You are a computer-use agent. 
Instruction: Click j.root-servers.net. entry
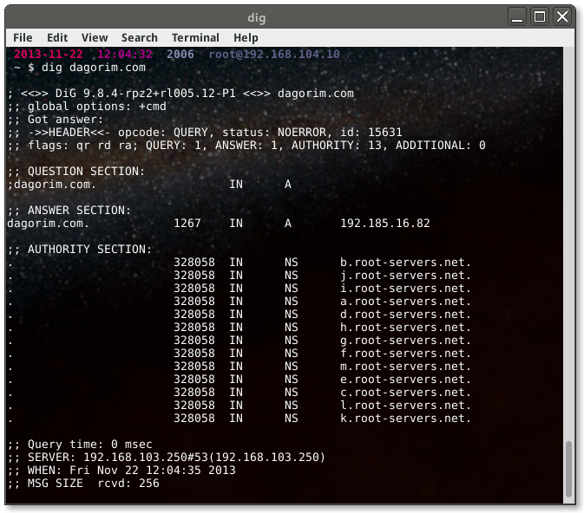(x=405, y=276)
